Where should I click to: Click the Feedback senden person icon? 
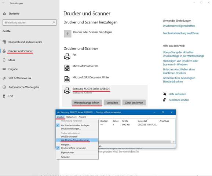(x=164, y=100)
